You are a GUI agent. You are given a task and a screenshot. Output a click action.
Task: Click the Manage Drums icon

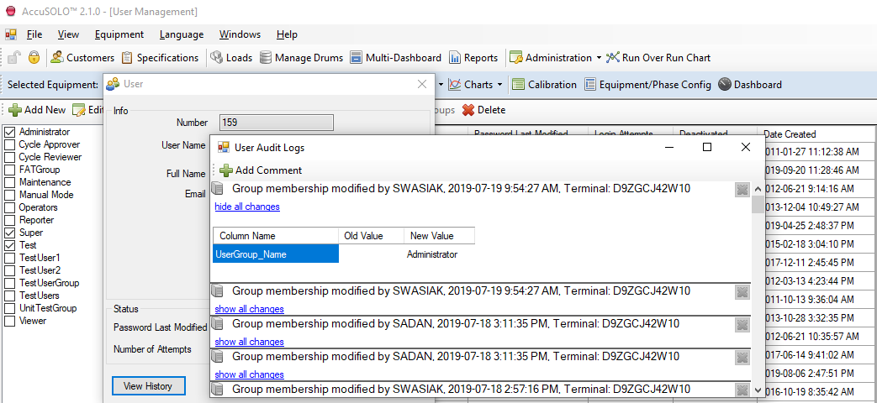tap(266, 58)
